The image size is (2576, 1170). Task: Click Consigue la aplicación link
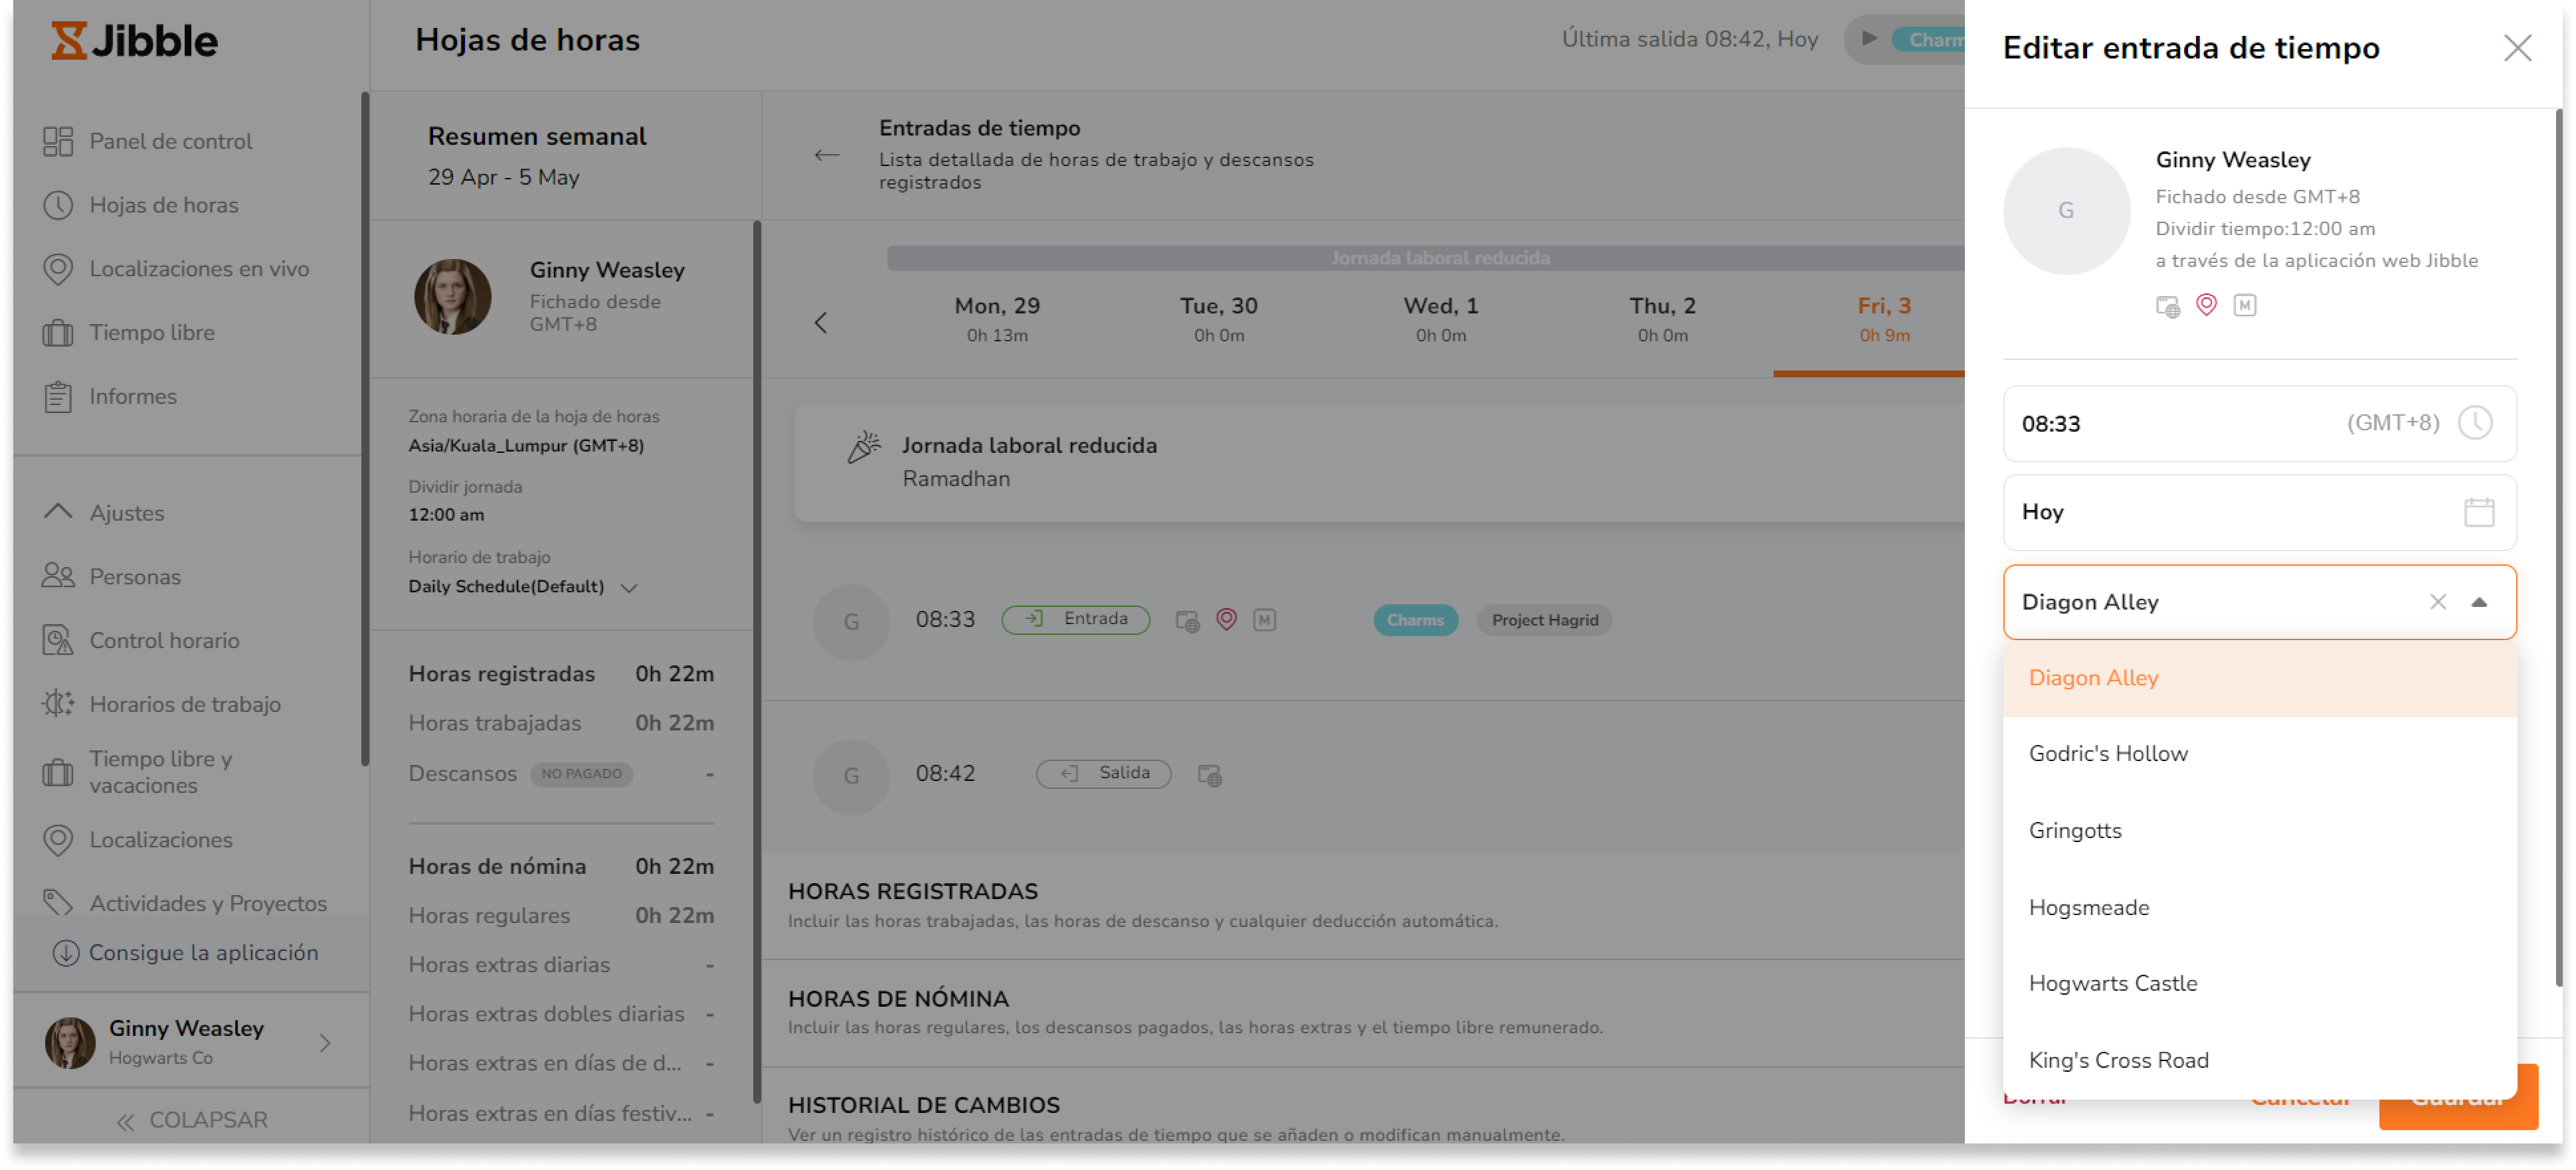tap(203, 954)
